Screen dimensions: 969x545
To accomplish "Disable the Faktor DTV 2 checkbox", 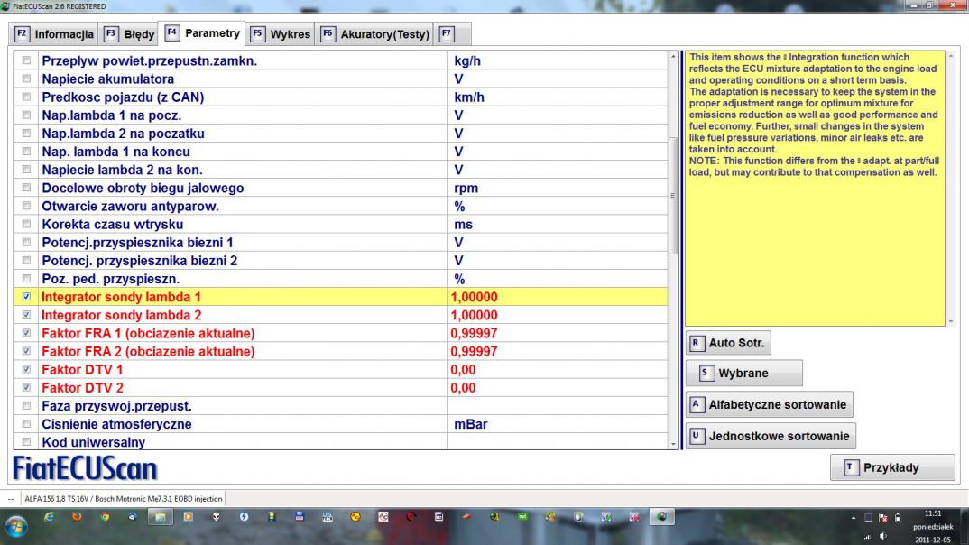I will click(25, 387).
